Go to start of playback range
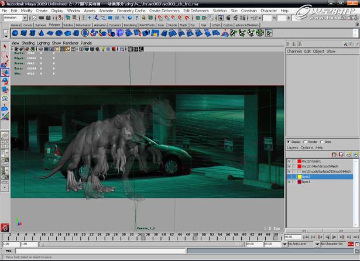 tap(306, 236)
